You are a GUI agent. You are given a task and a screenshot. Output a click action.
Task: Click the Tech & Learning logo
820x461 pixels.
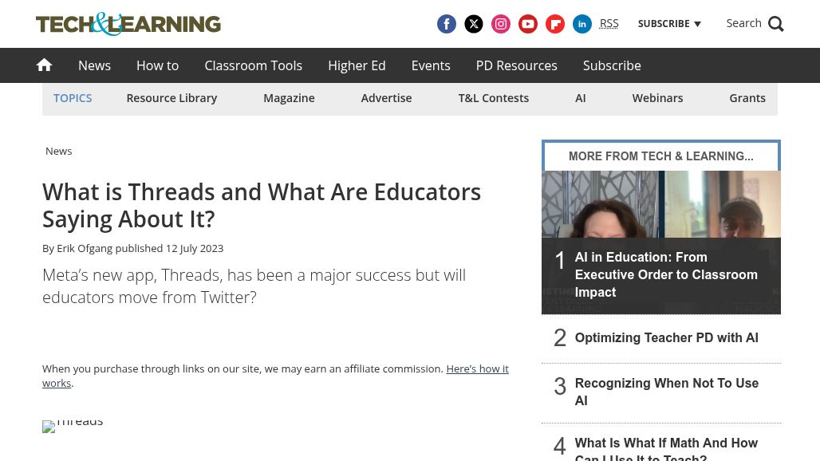128,24
